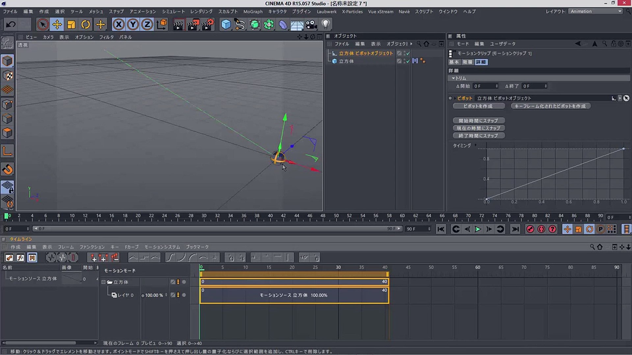
Task: Open Edit Render Settings icon
Action: [x=208, y=24]
